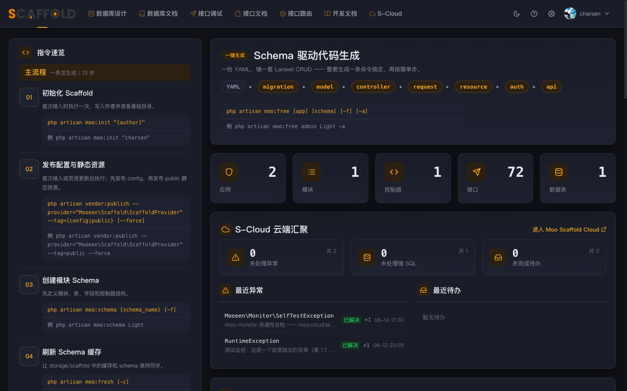Viewport: 627px width, 391px height.
Task: Click step number 04 badge
Action: pos(29,356)
